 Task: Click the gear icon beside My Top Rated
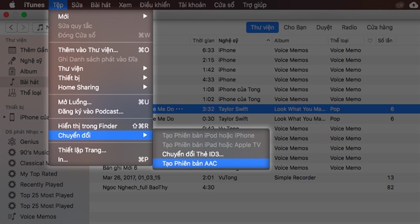12,174
